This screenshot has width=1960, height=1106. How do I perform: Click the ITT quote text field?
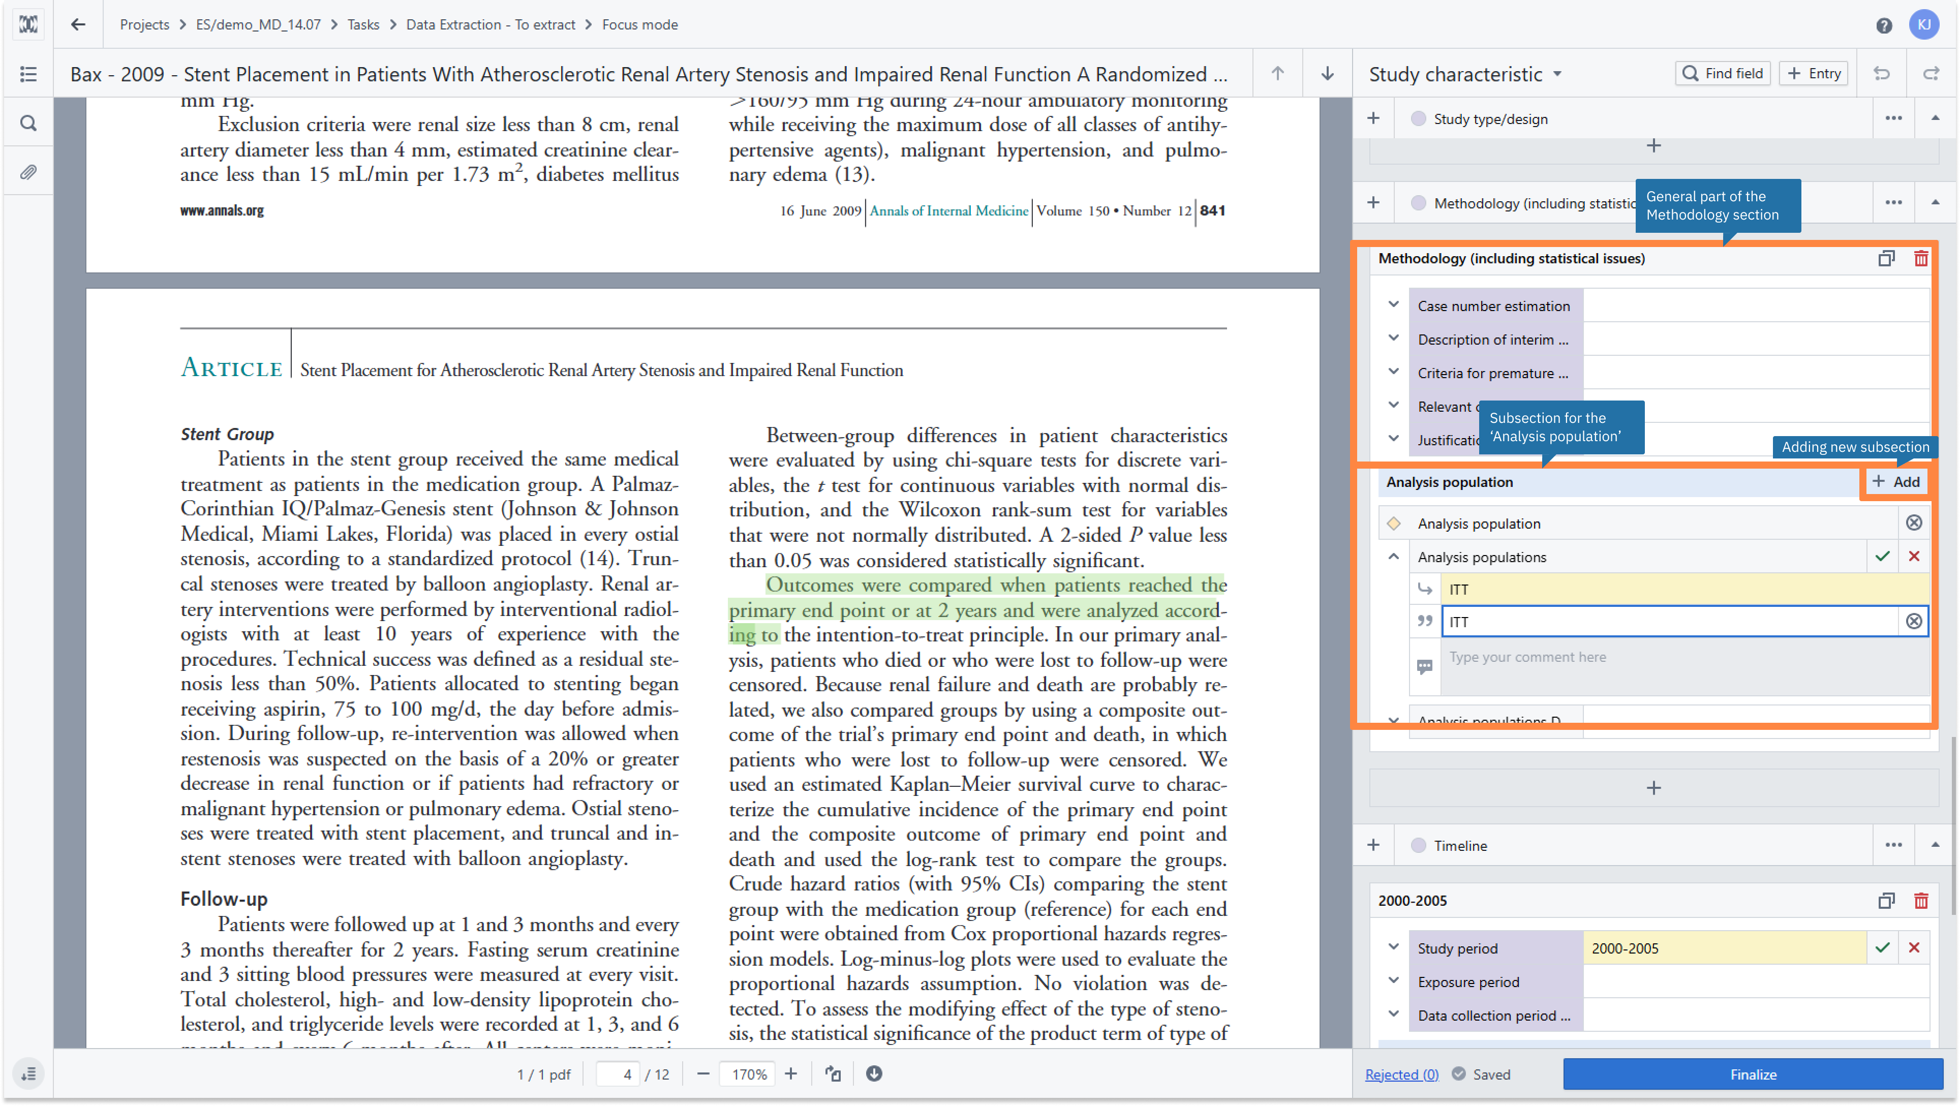[1671, 622]
